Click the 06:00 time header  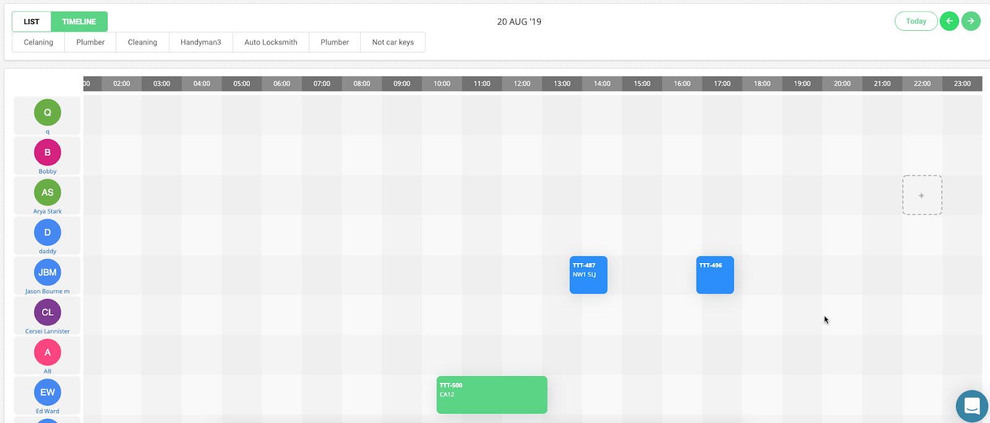click(x=282, y=83)
